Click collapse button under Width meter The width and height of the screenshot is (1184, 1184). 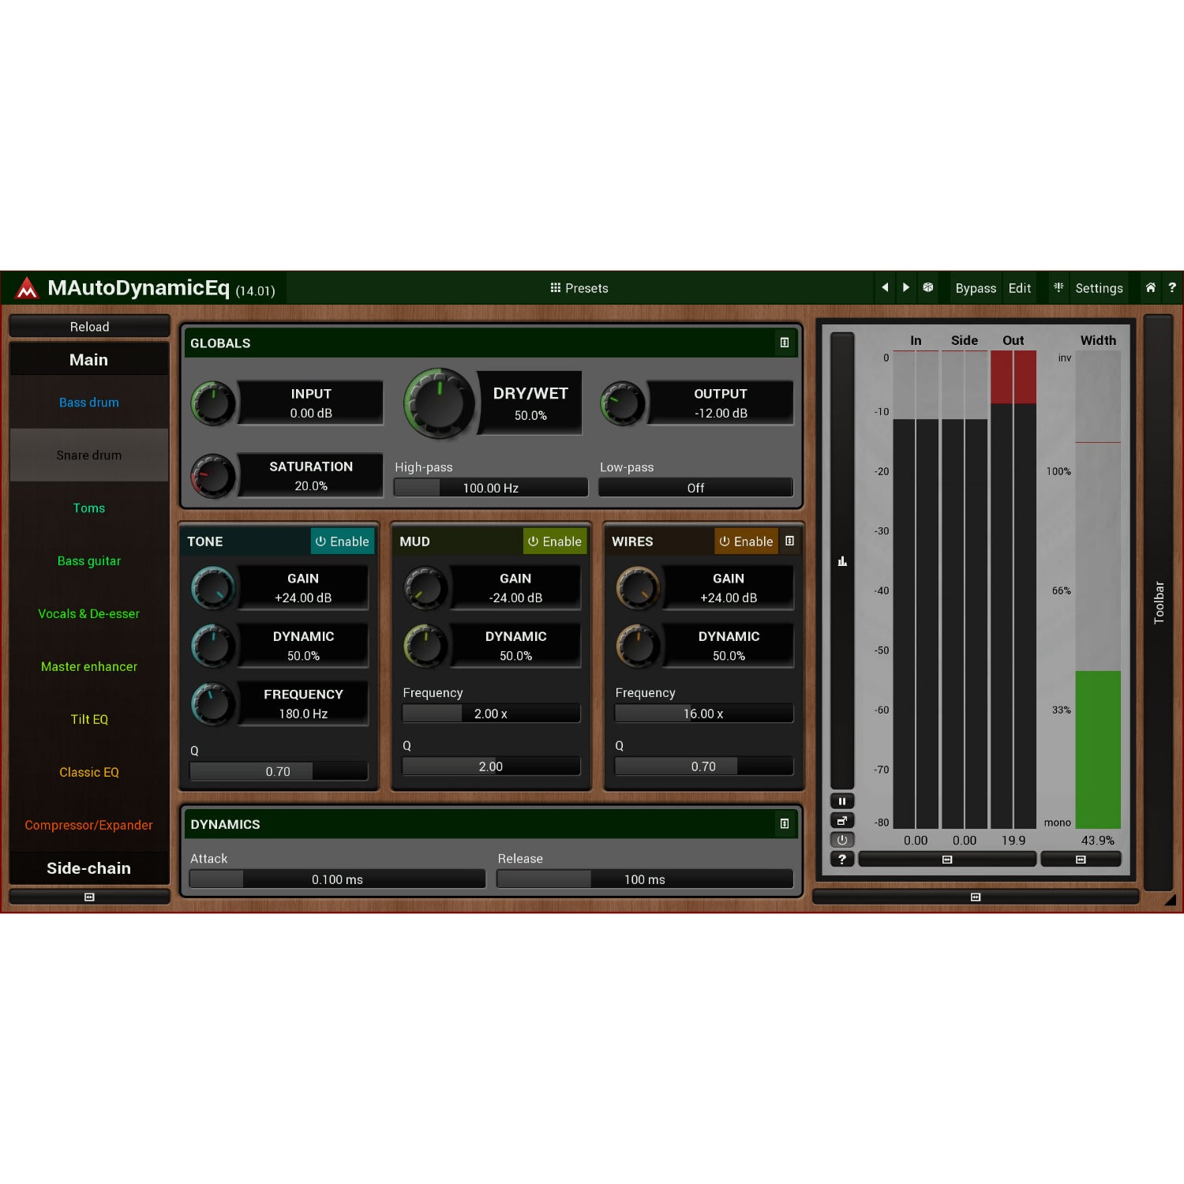[x=1081, y=860]
